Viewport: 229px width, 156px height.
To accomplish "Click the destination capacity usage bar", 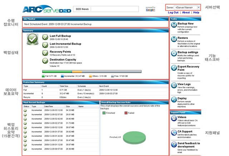I will click(92, 72).
